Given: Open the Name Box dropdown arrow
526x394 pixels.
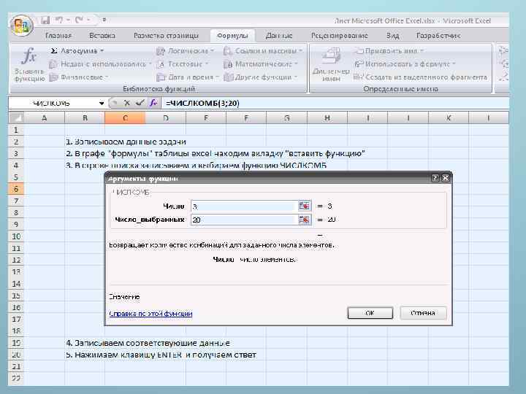Looking at the screenshot, I should point(102,103).
